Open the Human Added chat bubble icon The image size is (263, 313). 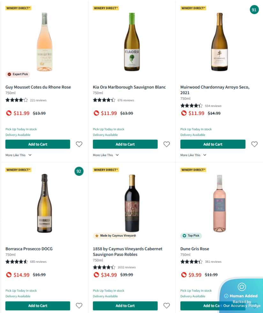click(242, 286)
